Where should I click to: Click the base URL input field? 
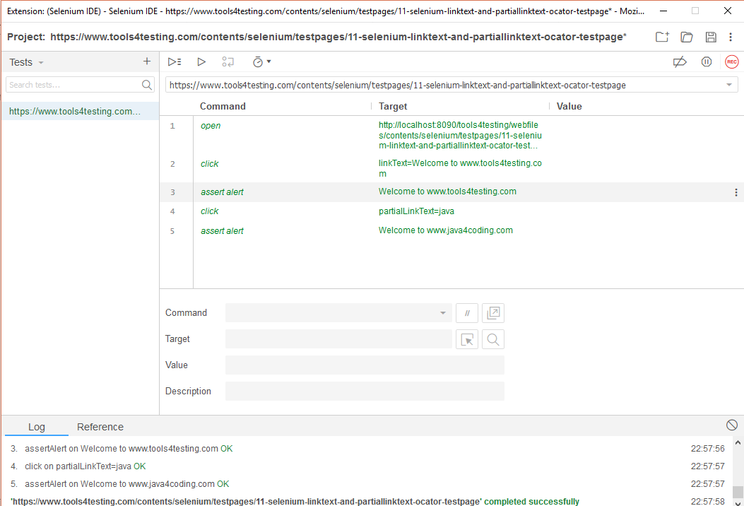(x=444, y=85)
